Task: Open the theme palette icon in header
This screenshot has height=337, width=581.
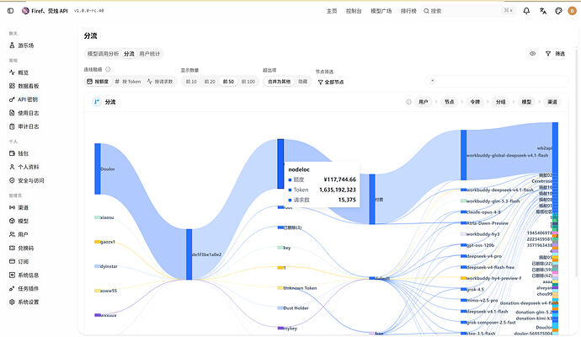Action: click(x=559, y=11)
